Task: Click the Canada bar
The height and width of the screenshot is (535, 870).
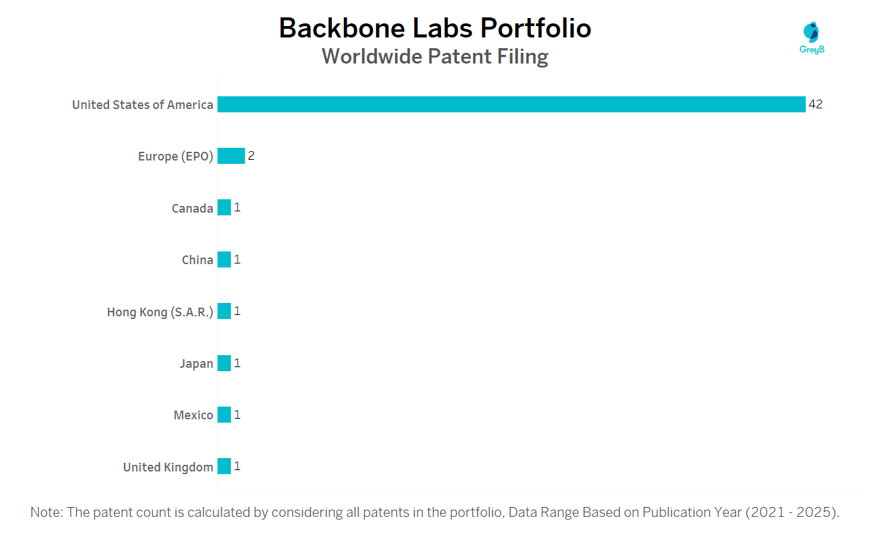Action: [224, 207]
